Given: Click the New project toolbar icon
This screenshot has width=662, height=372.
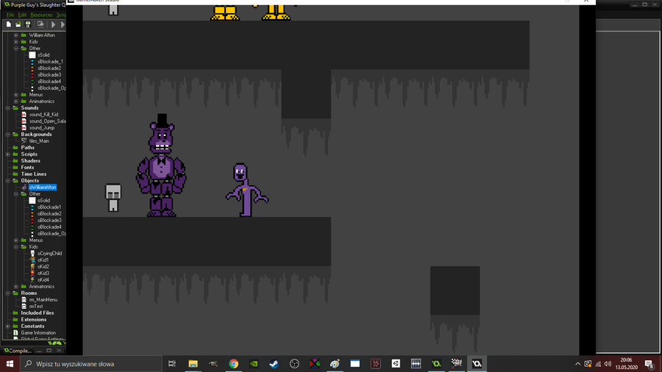Looking at the screenshot, I should (x=8, y=24).
